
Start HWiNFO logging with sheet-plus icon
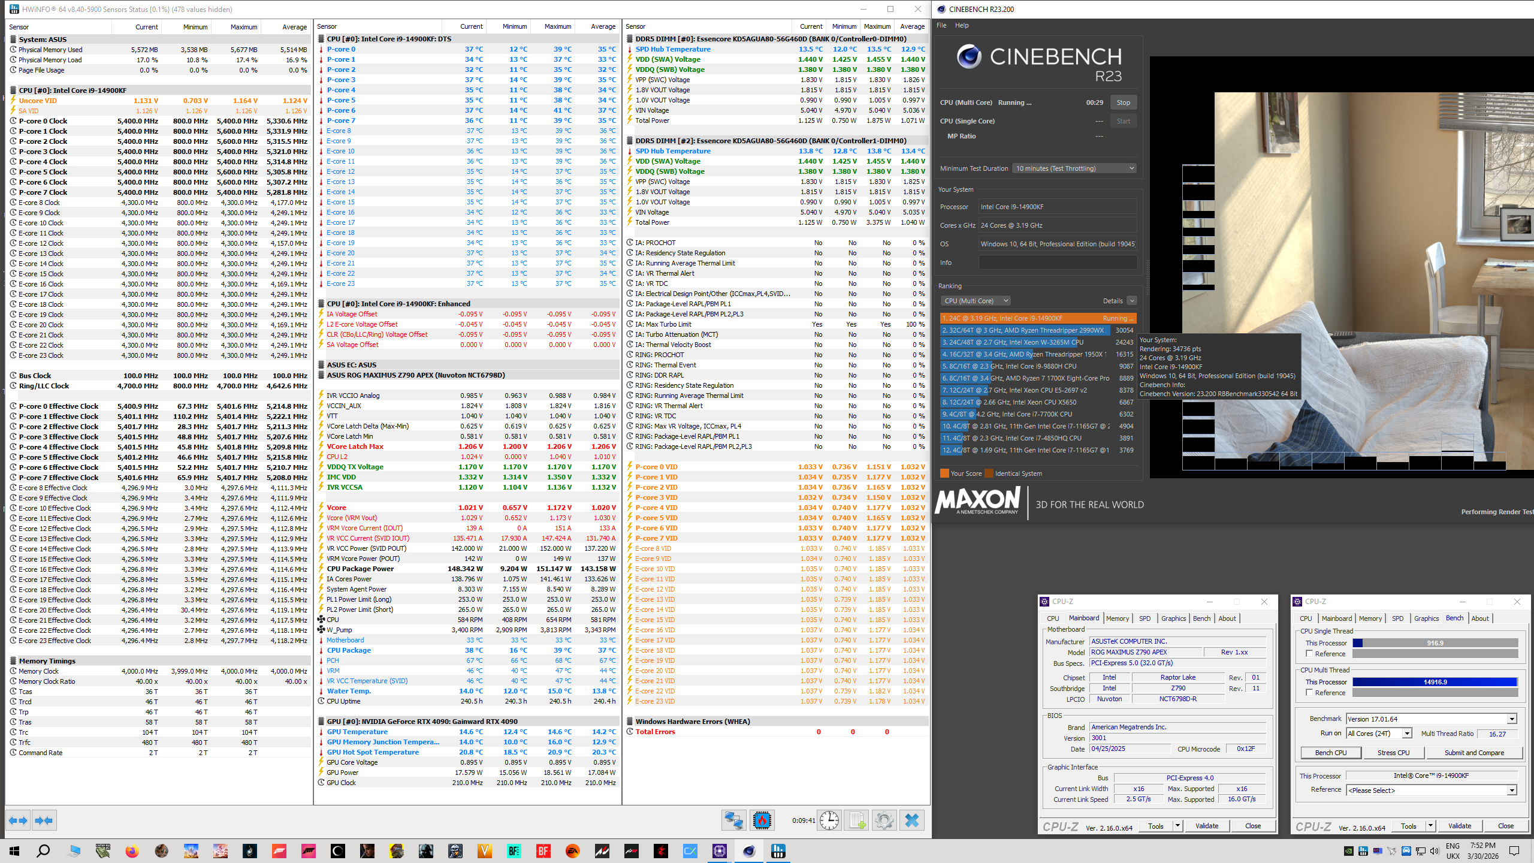pos(857,820)
